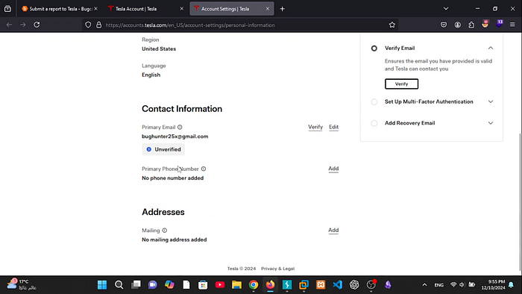522x294 pixels.
Task: Edit the Primary Email address
Action: [333, 127]
